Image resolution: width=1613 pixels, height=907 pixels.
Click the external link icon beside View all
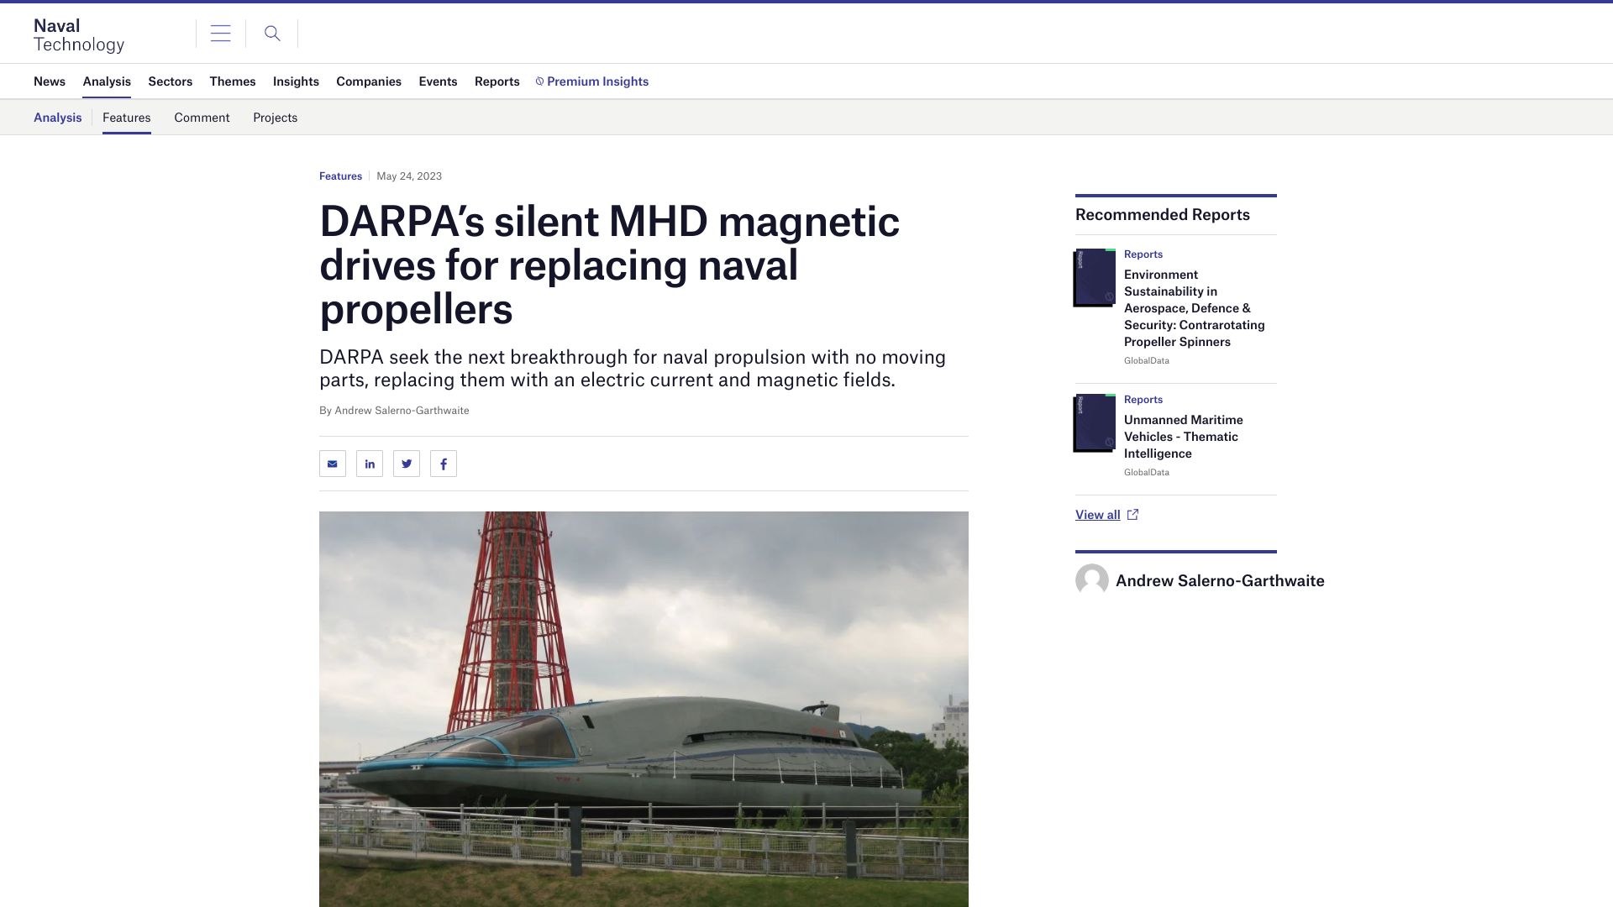(x=1132, y=515)
